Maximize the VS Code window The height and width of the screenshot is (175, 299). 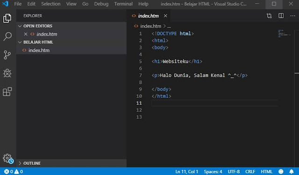[x=274, y=4]
